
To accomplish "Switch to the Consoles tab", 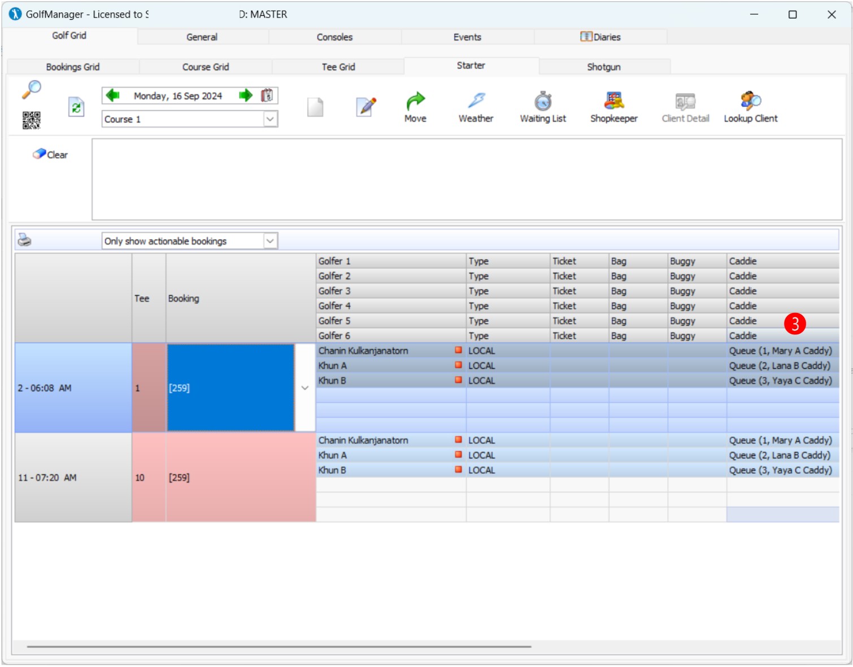I will tap(334, 37).
